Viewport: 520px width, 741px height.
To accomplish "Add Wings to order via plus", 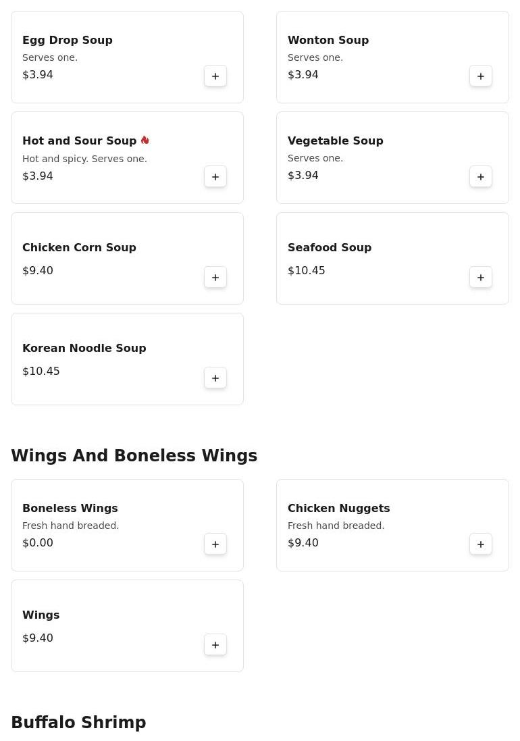I will [x=215, y=645].
